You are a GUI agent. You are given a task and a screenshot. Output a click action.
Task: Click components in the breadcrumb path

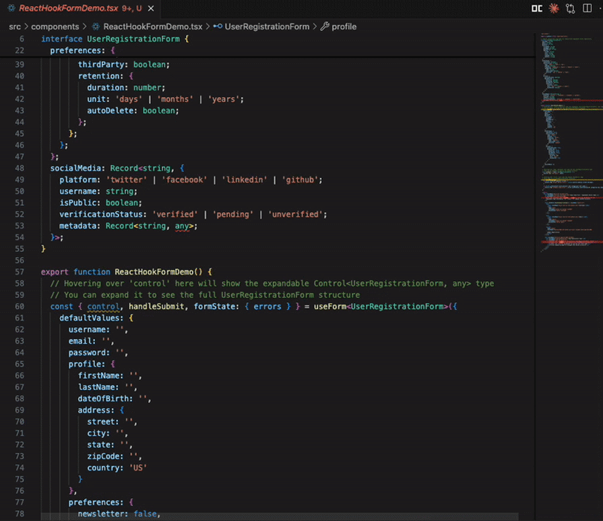click(55, 27)
